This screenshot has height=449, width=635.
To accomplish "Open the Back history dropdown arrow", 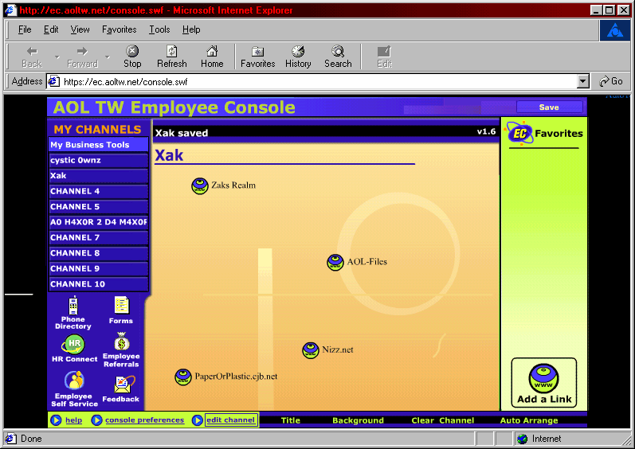I will [57, 57].
